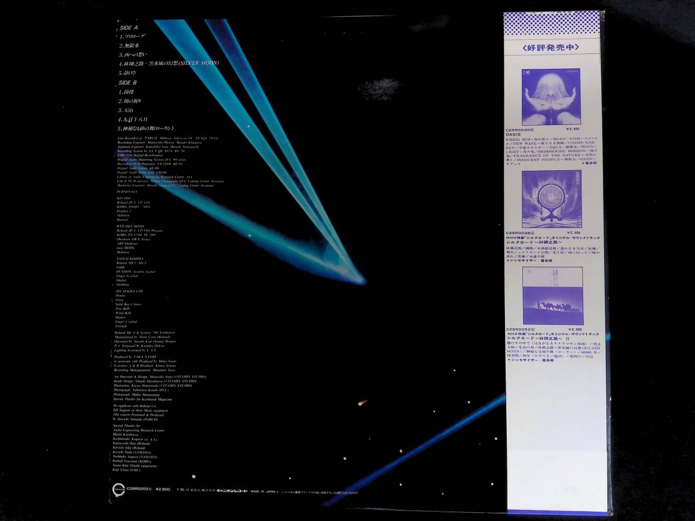Click the Produced by TAKA NANRI line
This screenshot has height=521, width=695.
135,357
